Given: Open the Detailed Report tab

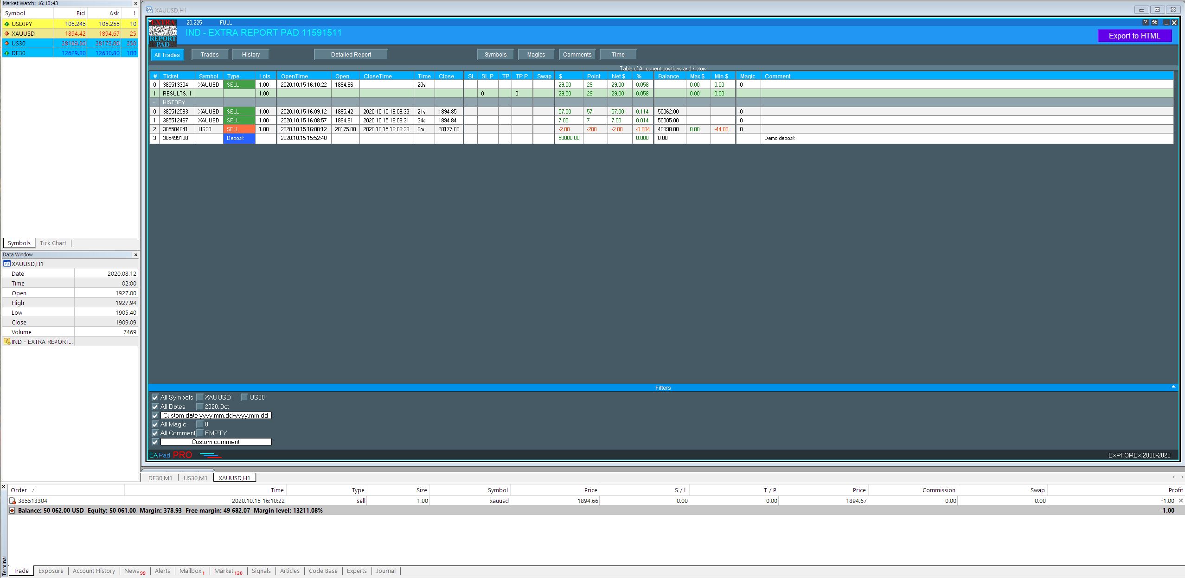Looking at the screenshot, I should (351, 54).
